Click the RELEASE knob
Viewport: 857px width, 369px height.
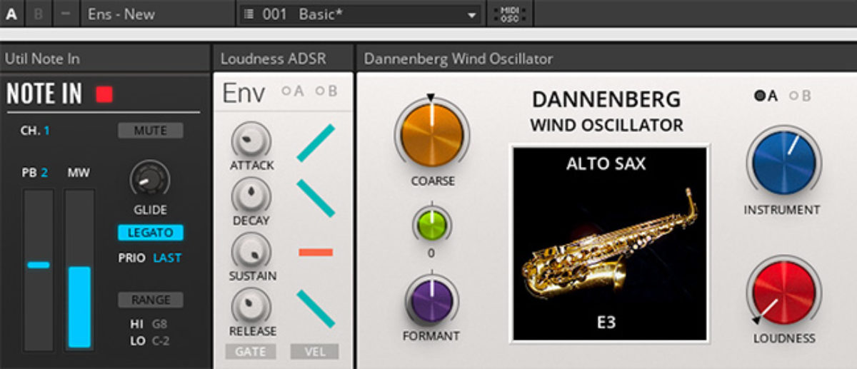[x=251, y=307]
